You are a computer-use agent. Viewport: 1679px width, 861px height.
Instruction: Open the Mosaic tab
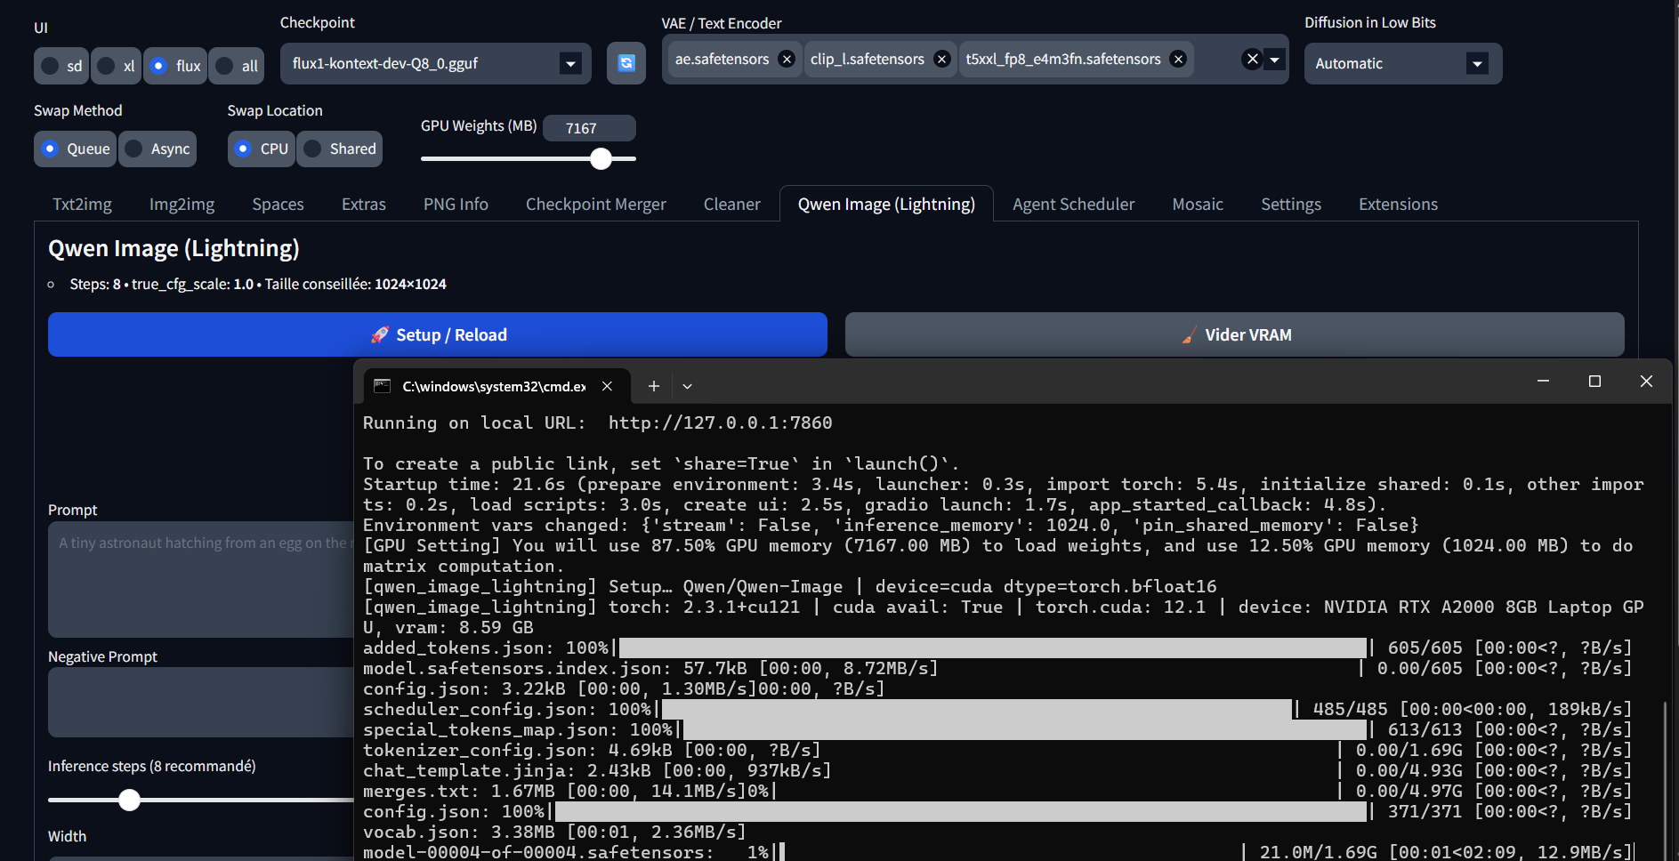[1198, 204]
